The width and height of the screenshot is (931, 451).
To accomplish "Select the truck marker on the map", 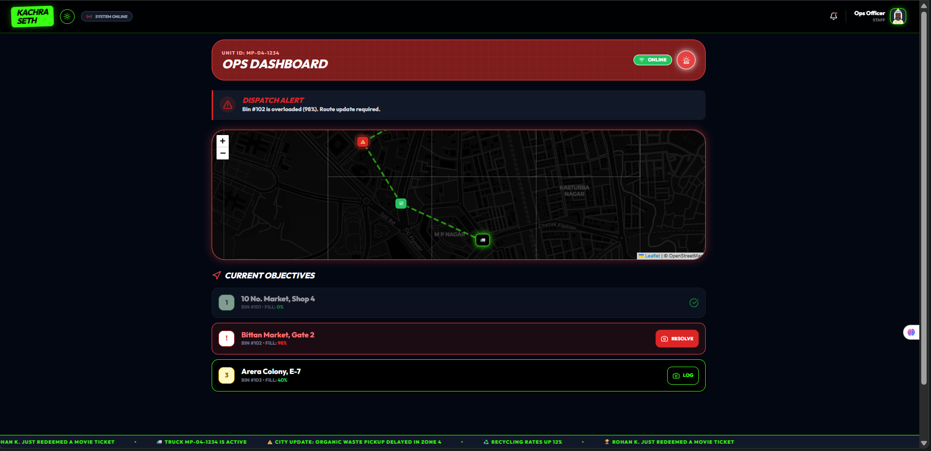I will coord(482,240).
